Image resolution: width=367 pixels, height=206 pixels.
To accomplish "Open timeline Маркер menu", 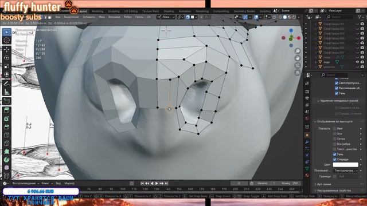I will click(69, 183).
